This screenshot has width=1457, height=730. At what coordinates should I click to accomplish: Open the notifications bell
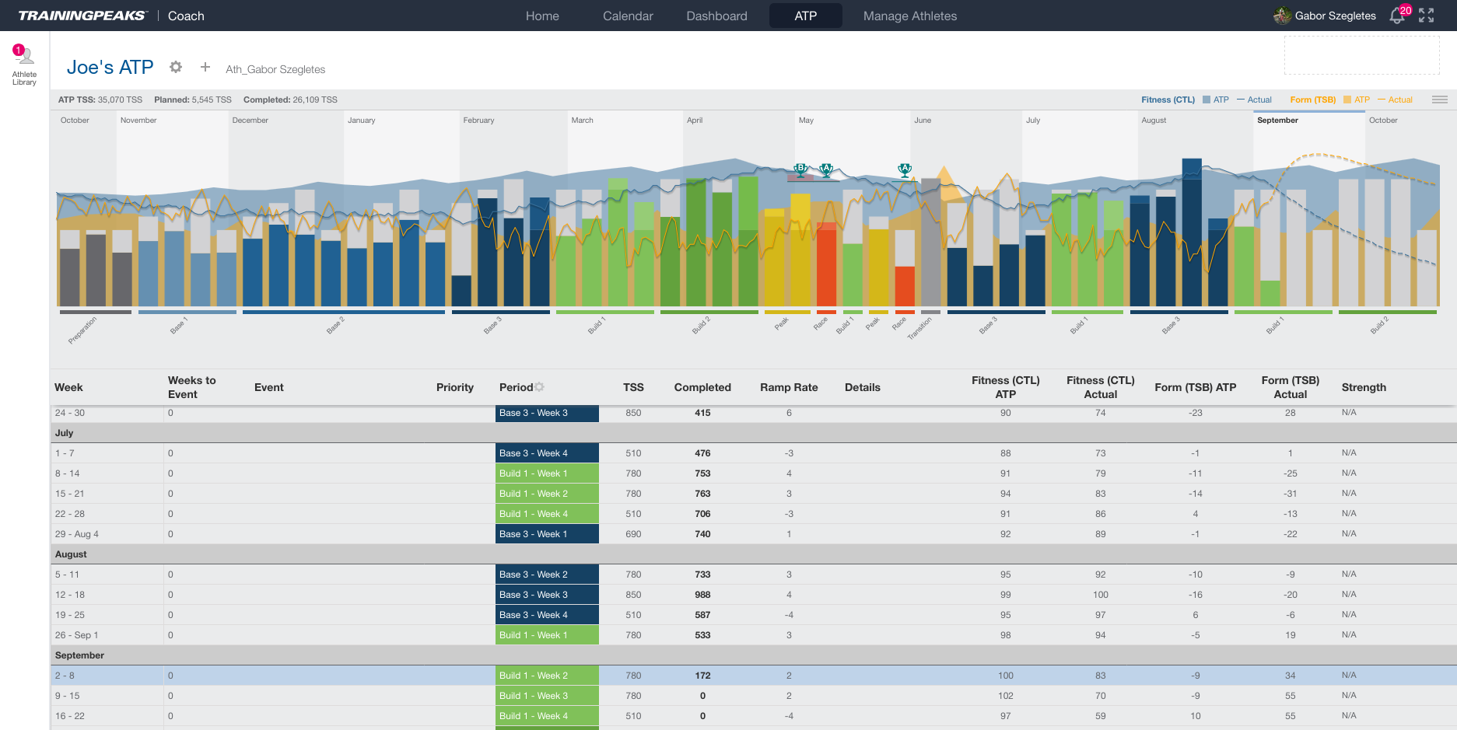pyautogui.click(x=1397, y=16)
